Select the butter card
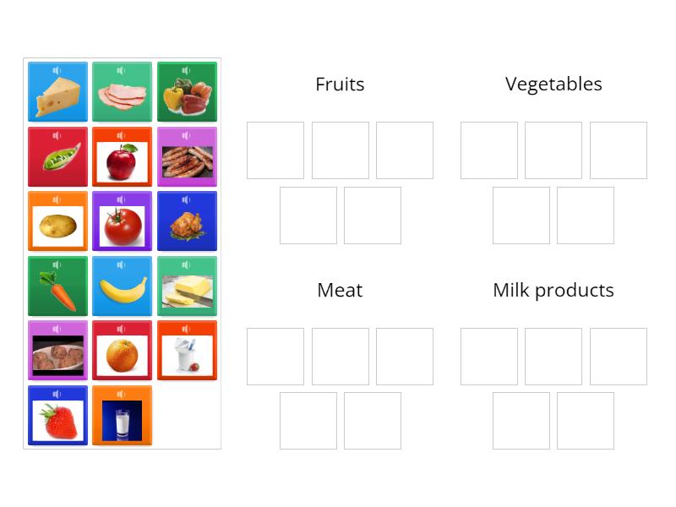This screenshot has width=676, height=507. pos(187,286)
